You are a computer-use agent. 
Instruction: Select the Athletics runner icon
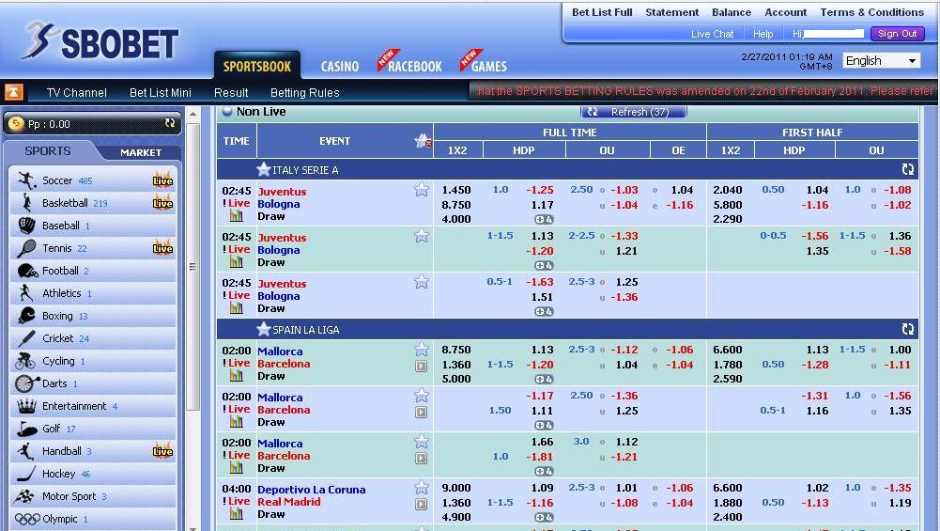tap(25, 293)
